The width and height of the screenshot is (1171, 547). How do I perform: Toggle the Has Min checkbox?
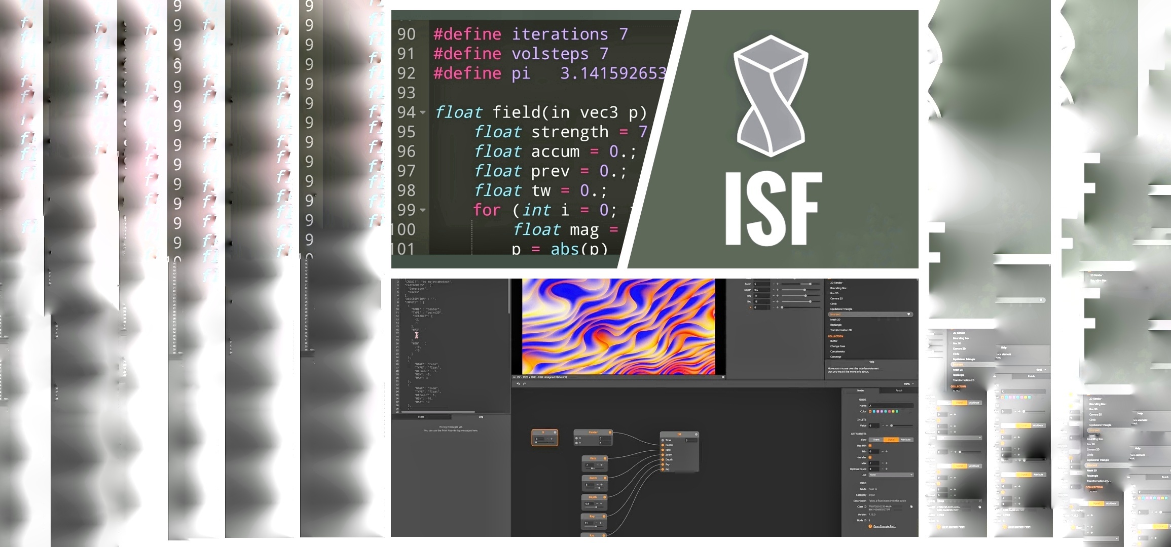pos(870,446)
